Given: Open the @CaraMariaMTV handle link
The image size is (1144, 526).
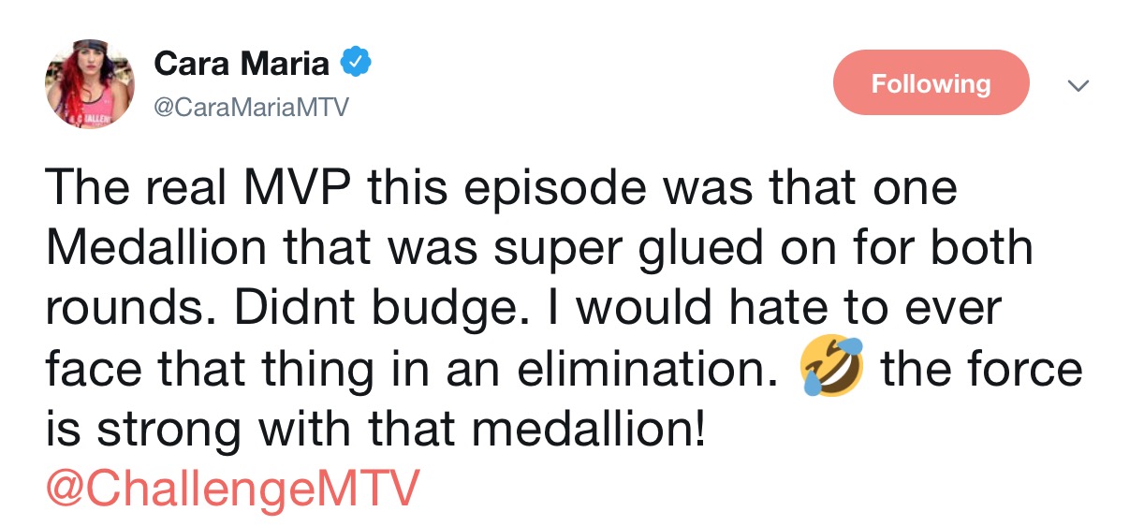Looking at the screenshot, I should 250,109.
